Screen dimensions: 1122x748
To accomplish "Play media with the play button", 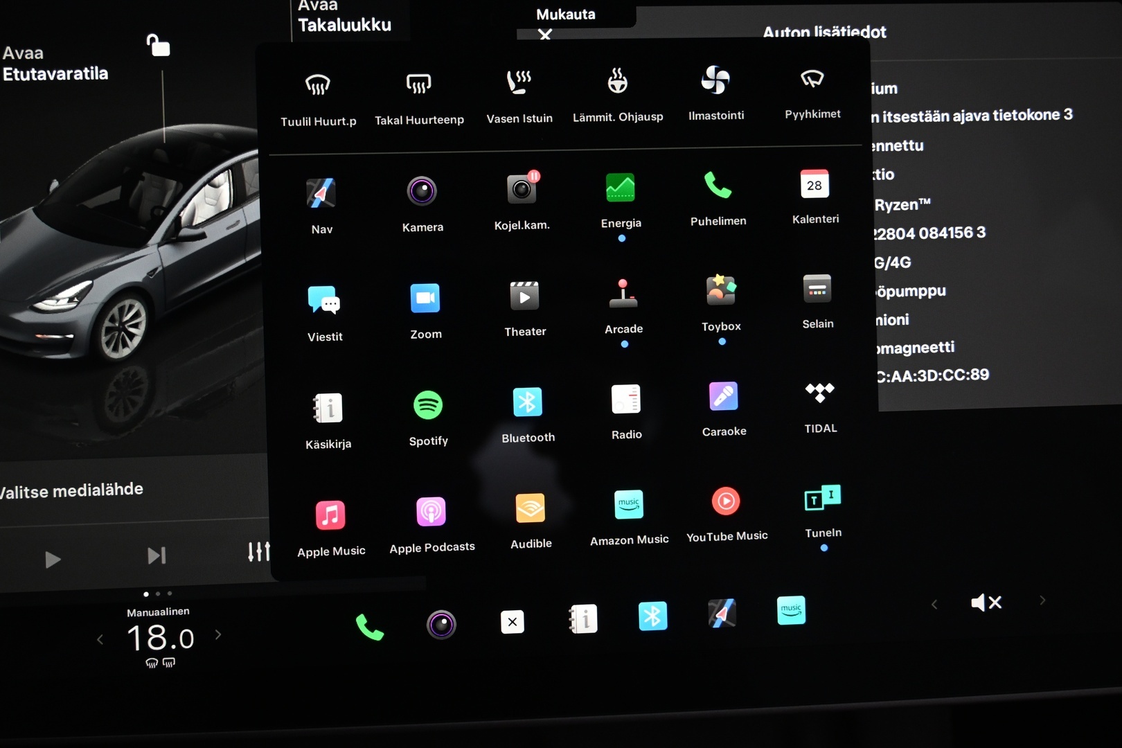I will (x=53, y=560).
